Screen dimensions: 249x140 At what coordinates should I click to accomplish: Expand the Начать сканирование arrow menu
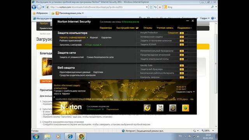87,38
